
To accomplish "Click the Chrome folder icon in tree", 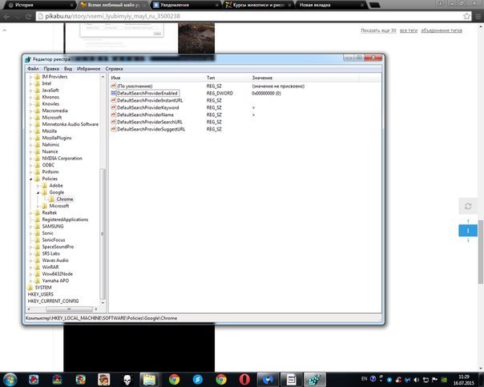I will click(51, 199).
